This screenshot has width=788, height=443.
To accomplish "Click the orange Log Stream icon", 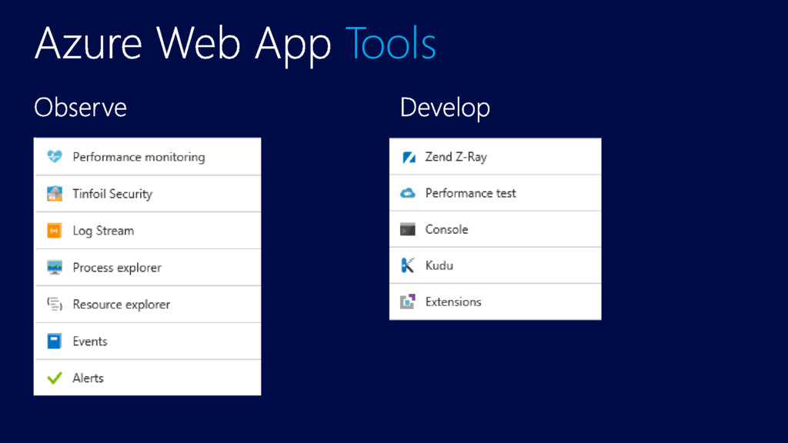I will point(55,231).
